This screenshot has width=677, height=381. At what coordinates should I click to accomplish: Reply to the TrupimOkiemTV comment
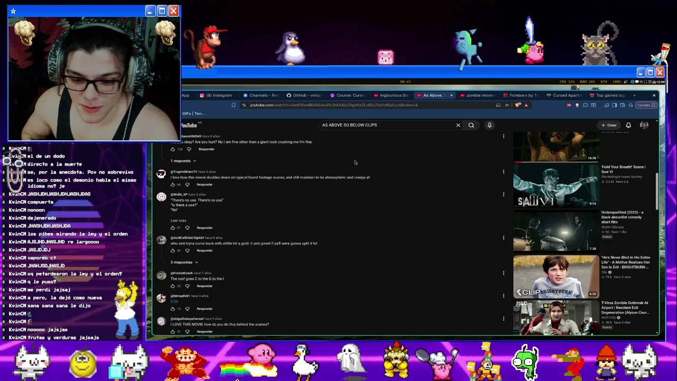(205, 185)
